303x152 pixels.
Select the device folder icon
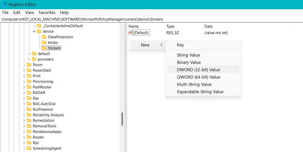click(39, 31)
